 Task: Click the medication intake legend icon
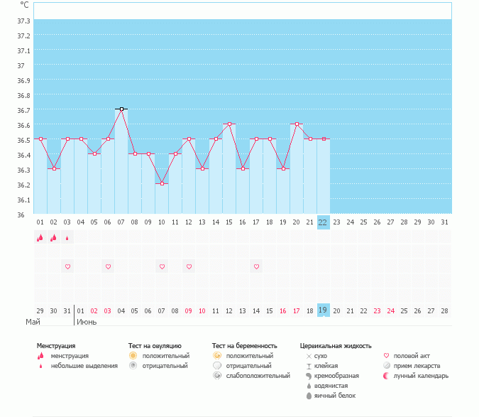click(x=387, y=365)
